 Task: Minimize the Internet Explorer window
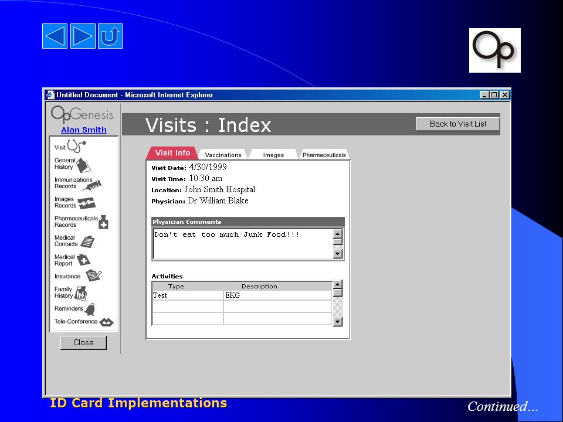pos(485,95)
